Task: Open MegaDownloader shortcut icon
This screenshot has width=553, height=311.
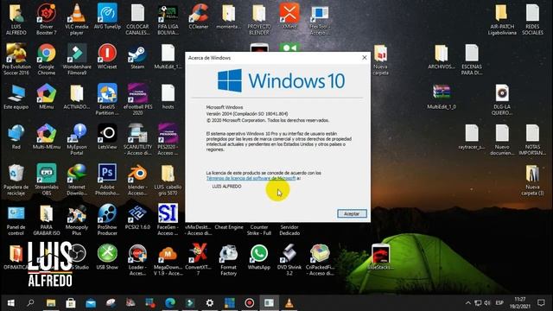Action: tap(168, 260)
